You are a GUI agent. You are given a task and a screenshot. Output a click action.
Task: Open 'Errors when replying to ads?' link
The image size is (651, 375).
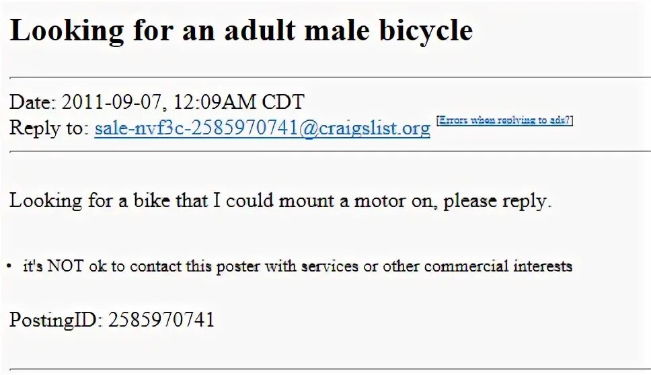pos(504,121)
